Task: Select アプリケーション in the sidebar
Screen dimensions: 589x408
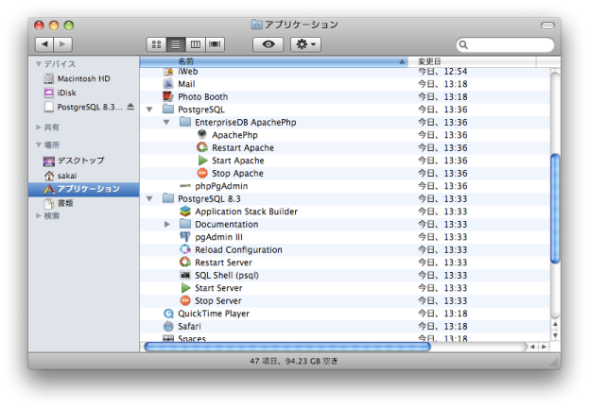Action: (84, 189)
